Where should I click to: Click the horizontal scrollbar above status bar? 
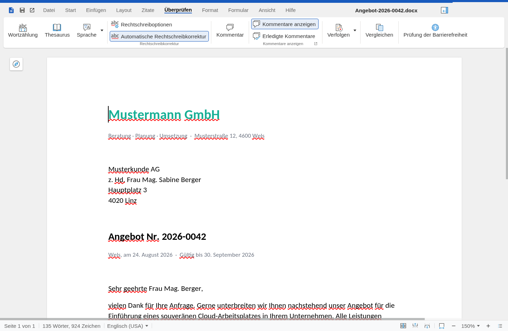(x=212, y=319)
